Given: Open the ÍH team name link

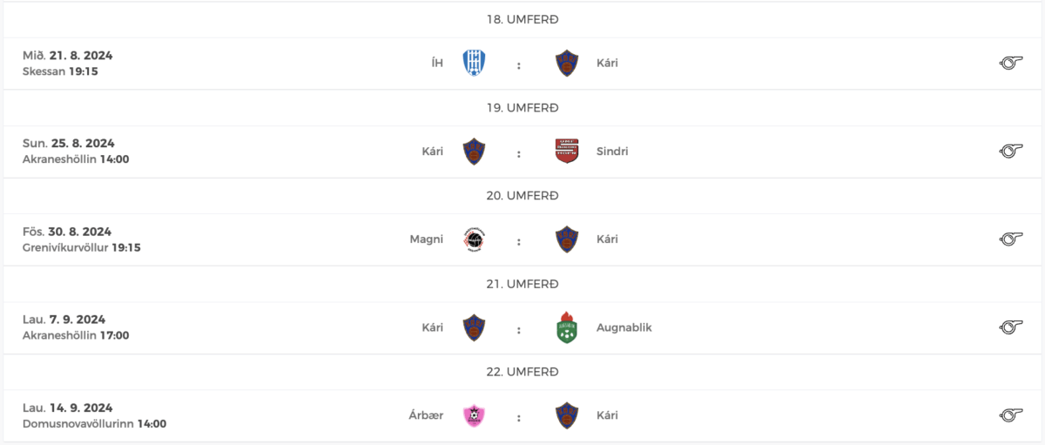Looking at the screenshot, I should pos(436,63).
